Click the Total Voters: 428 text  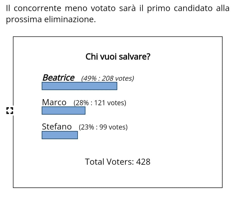(x=118, y=162)
